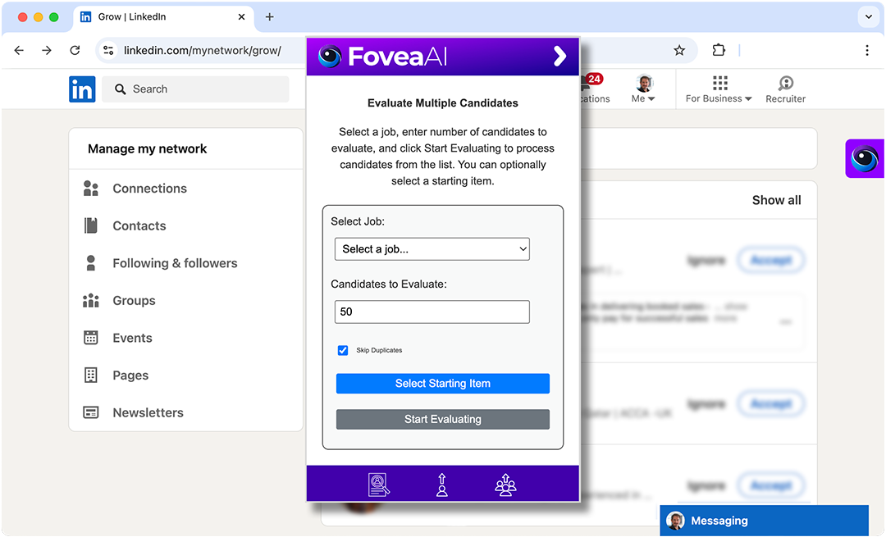
Task: Click the Events calendar icon in sidebar
Action: pos(90,338)
